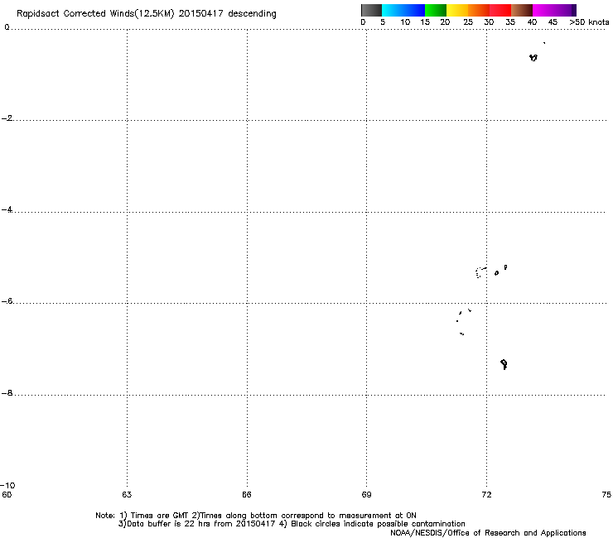Click the '60' longitude axis label
Screen dimensions: 613x538
tap(7, 495)
